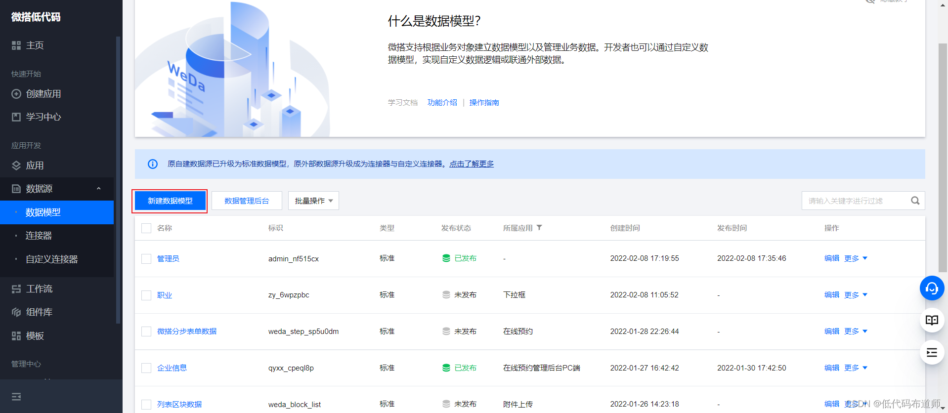Click the floating list menu button

tap(932, 352)
